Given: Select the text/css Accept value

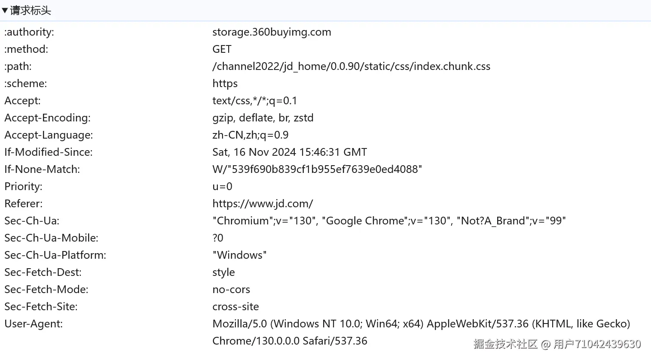Looking at the screenshot, I should tap(254, 101).
